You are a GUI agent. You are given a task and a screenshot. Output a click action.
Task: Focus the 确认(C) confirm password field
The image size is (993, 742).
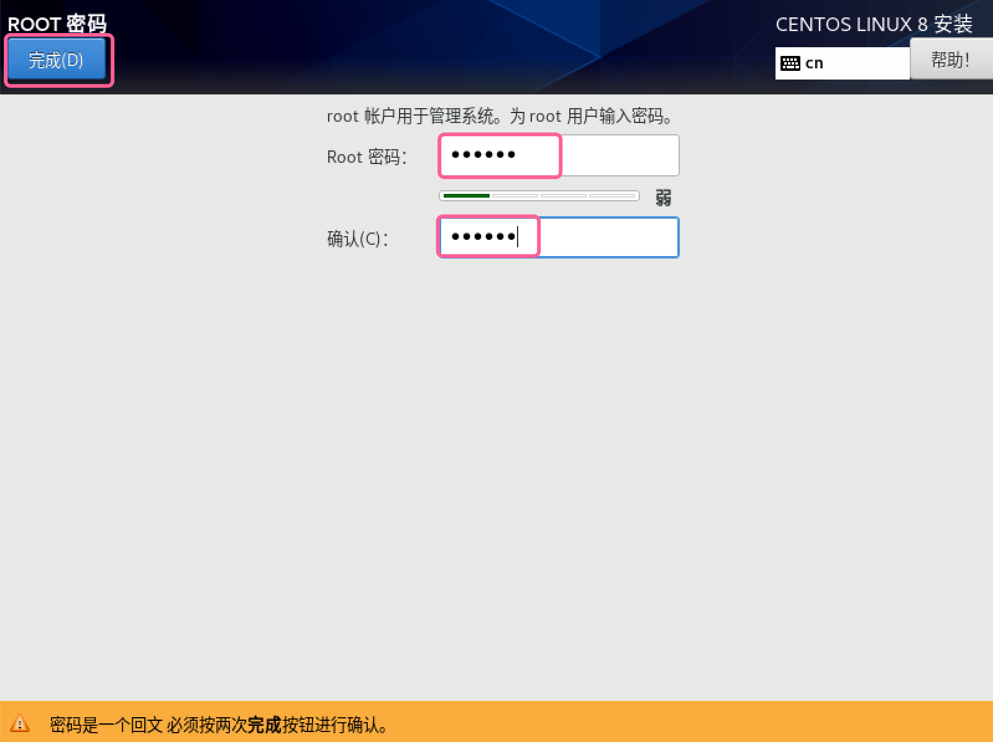point(559,237)
